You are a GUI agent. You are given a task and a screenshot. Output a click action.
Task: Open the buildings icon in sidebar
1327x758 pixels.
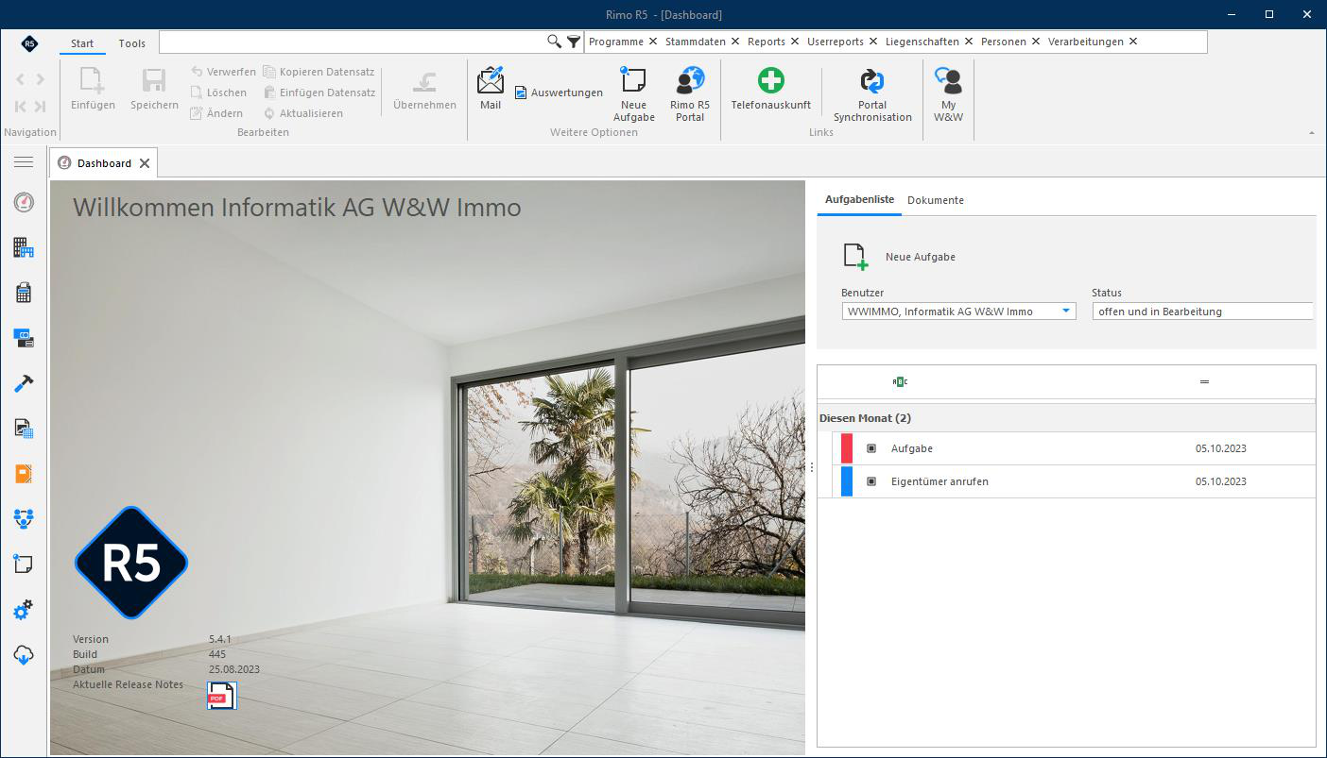[24, 247]
